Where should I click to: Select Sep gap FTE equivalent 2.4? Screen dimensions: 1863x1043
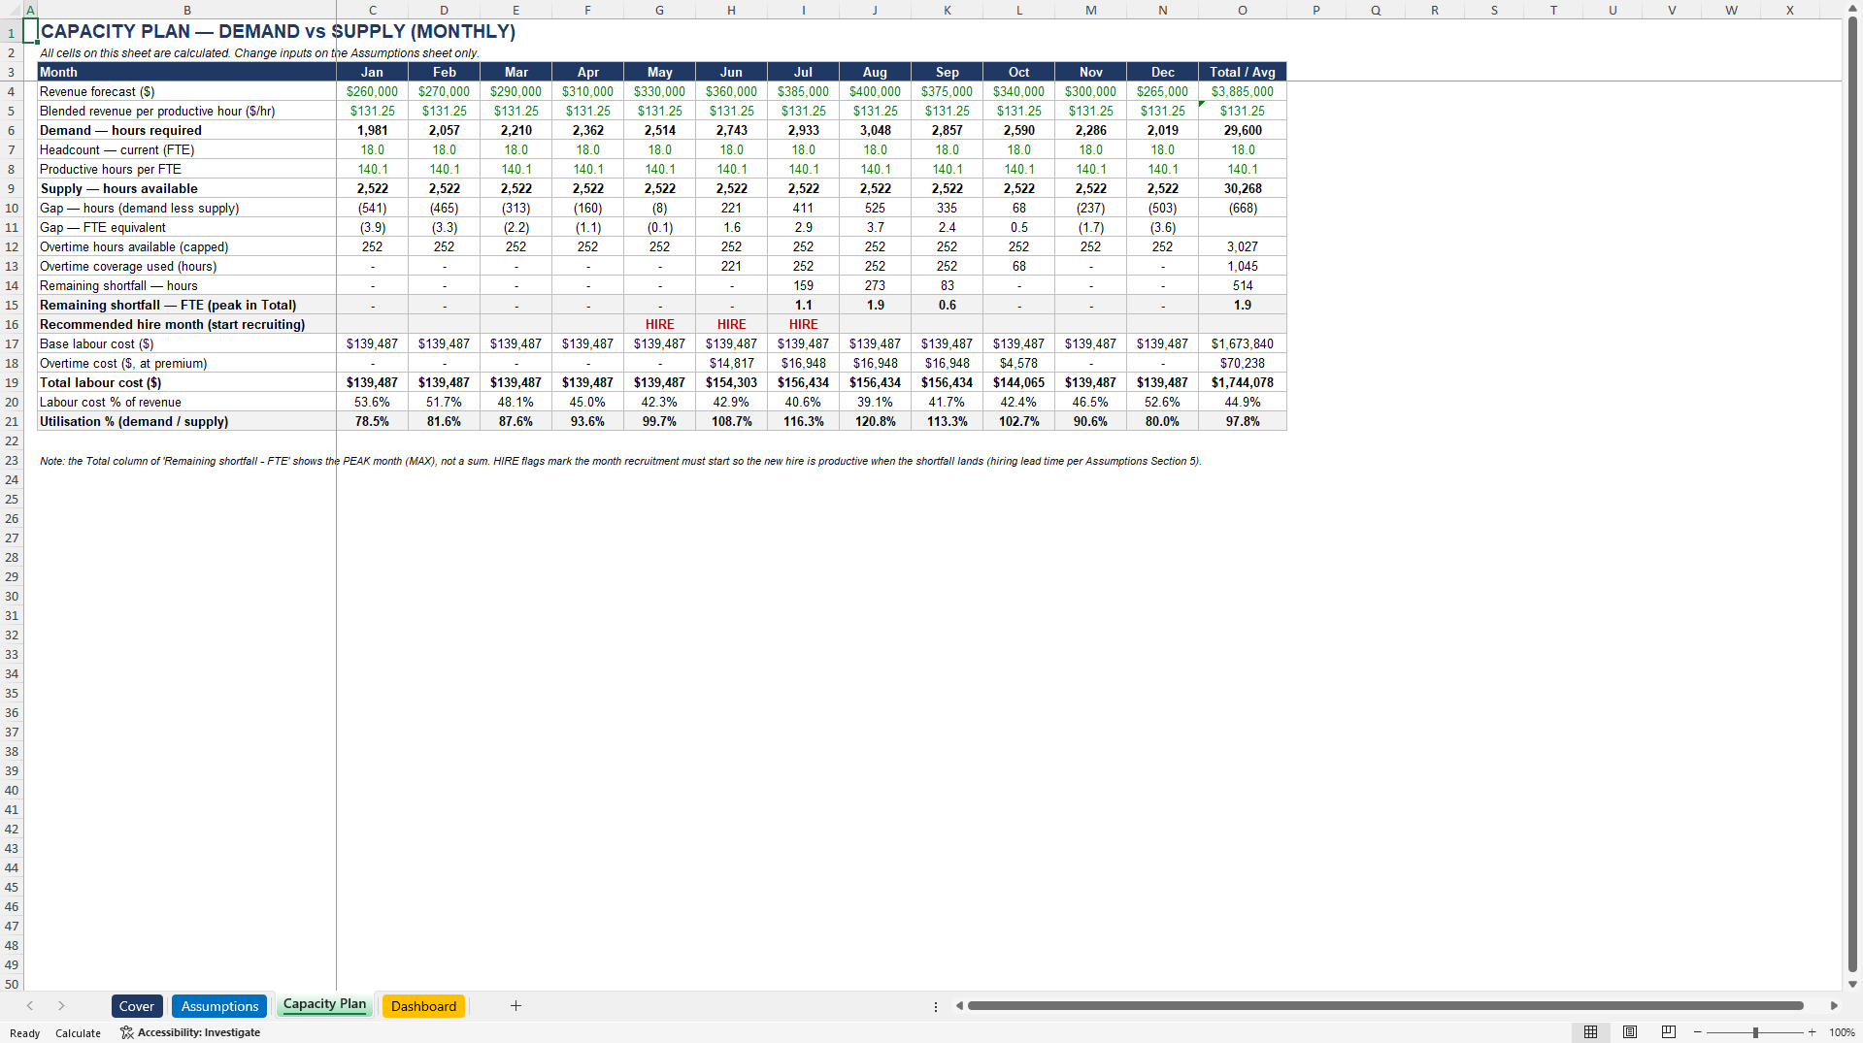(x=947, y=227)
